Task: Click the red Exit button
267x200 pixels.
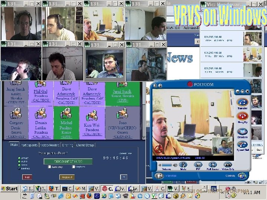Action: 27,177
